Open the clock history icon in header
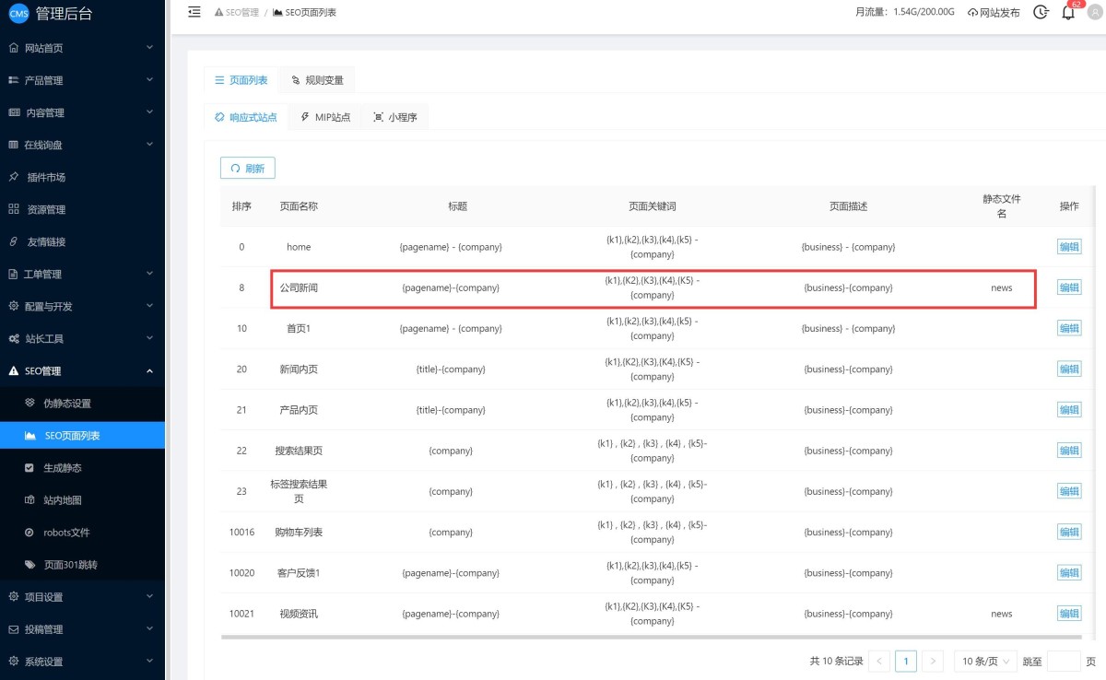Viewport: 1106px width, 680px height. point(1041,13)
